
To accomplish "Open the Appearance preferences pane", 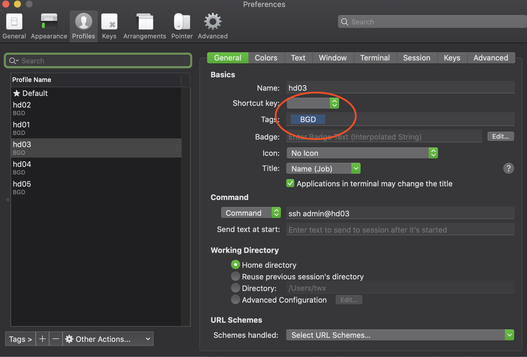I will coord(49,26).
